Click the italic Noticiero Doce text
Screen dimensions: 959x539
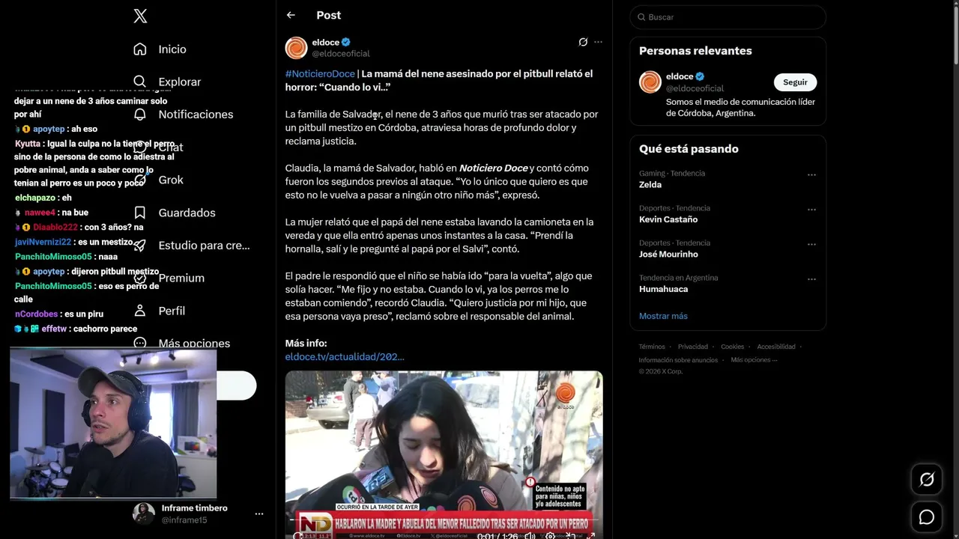point(493,168)
